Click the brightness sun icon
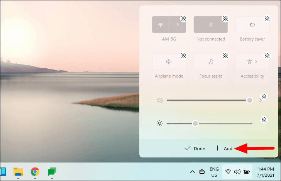The width and height of the screenshot is (281, 181). 159,123
